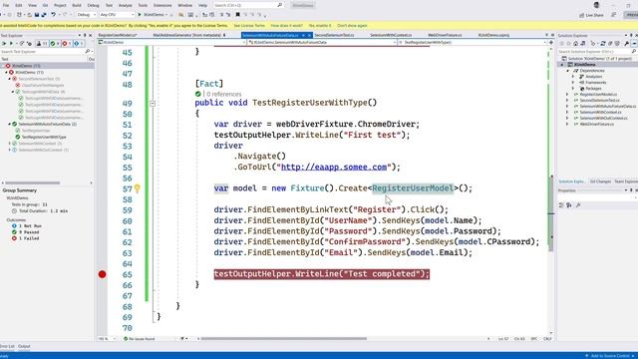Image resolution: width=638 pixels, height=359 pixels.
Task: Switch to the Git Changes tab
Action: [x=600, y=181]
